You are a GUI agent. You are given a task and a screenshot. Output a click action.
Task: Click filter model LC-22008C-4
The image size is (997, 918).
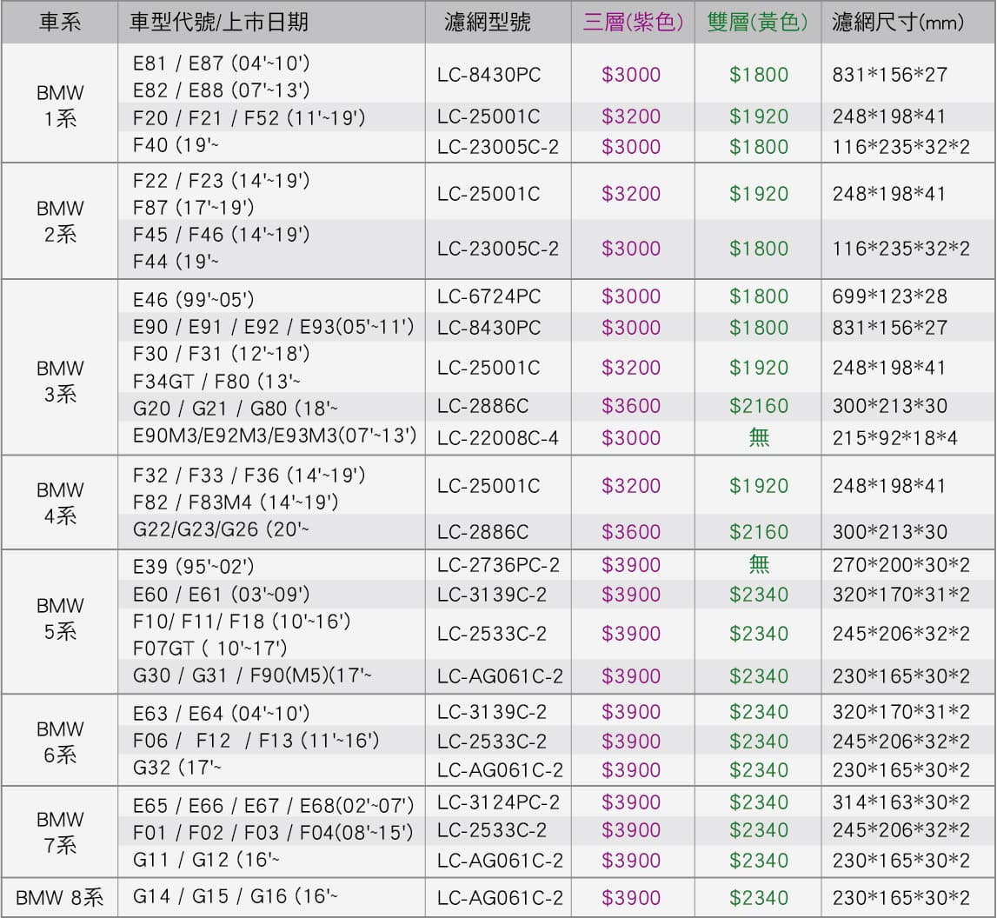[x=498, y=438]
